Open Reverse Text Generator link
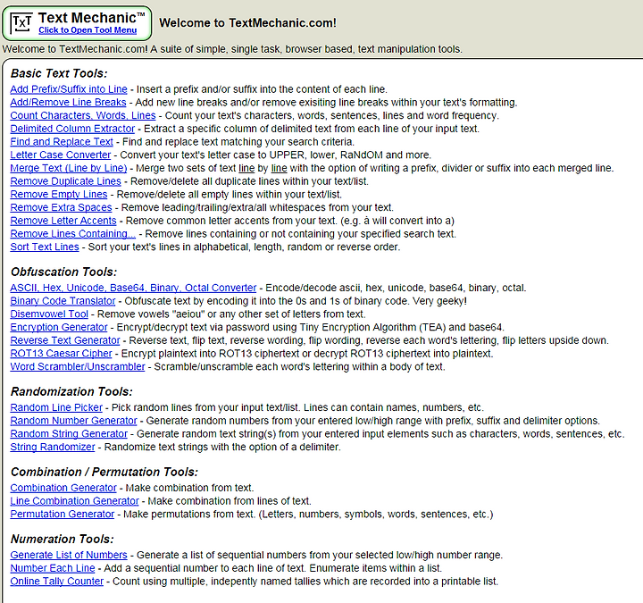The width and height of the screenshot is (643, 603). [65, 340]
